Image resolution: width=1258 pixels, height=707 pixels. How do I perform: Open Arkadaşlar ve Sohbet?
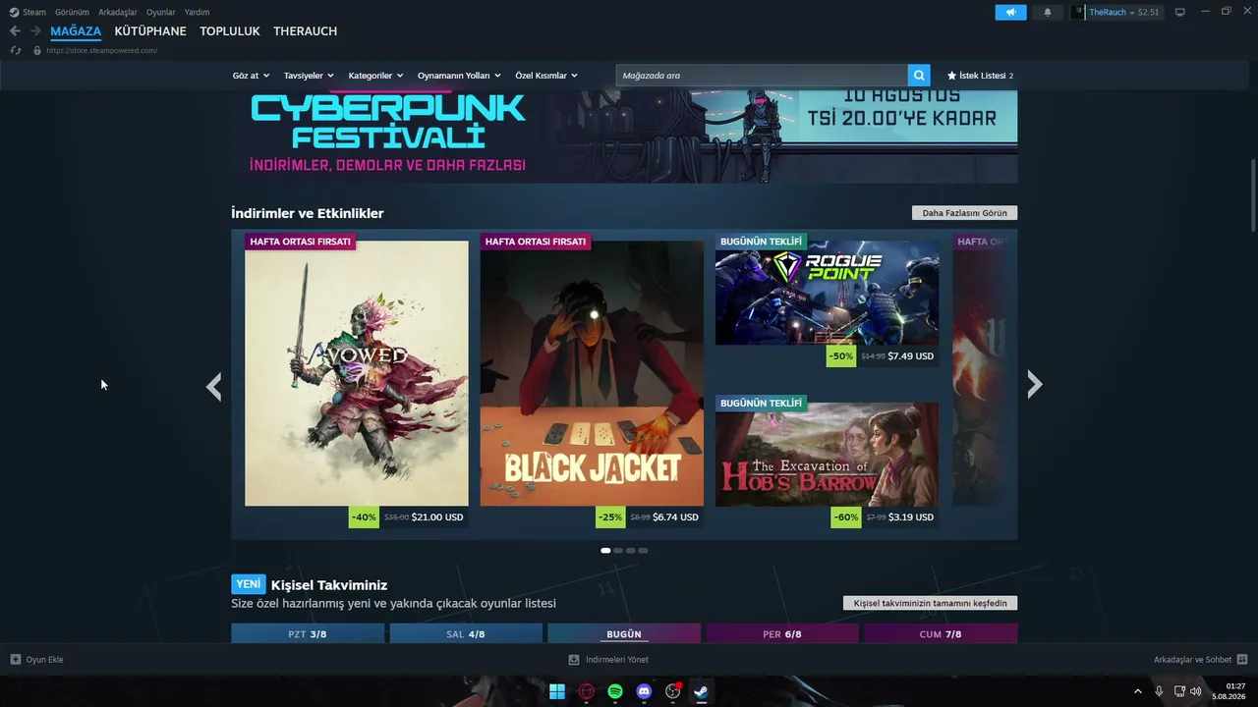pos(1201,660)
